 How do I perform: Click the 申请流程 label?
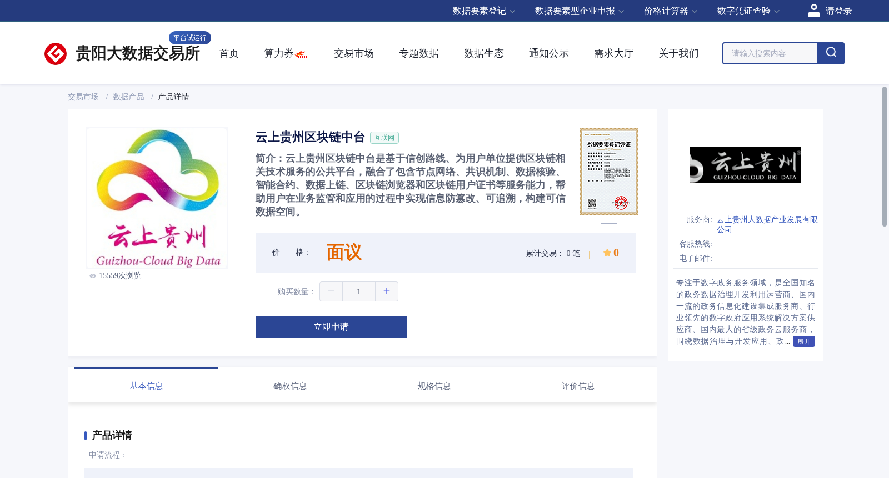(108, 455)
